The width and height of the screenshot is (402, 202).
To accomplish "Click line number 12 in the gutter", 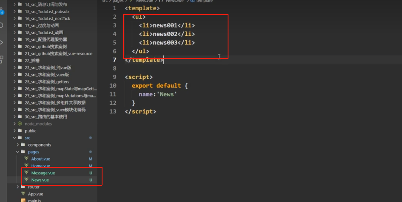I will pos(113,103).
